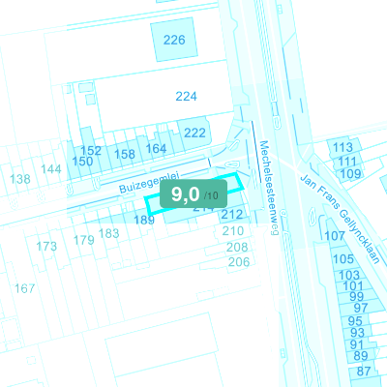387x387 pixels.
Task: Select house number 113
Action: tap(342, 147)
